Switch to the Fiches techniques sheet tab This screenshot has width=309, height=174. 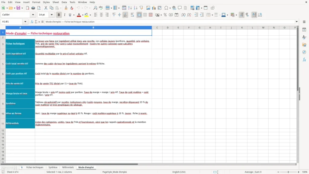tap(35, 167)
